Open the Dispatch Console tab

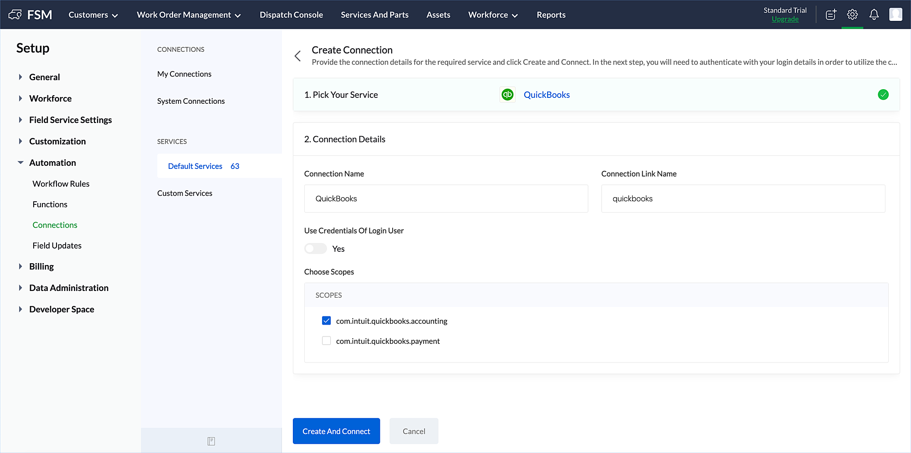click(x=291, y=15)
